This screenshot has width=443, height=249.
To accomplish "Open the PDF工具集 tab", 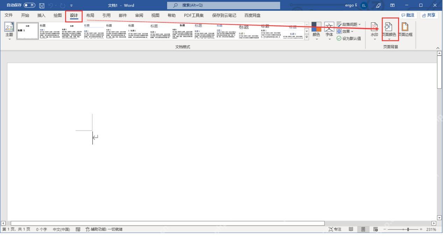I will pyautogui.click(x=194, y=15).
